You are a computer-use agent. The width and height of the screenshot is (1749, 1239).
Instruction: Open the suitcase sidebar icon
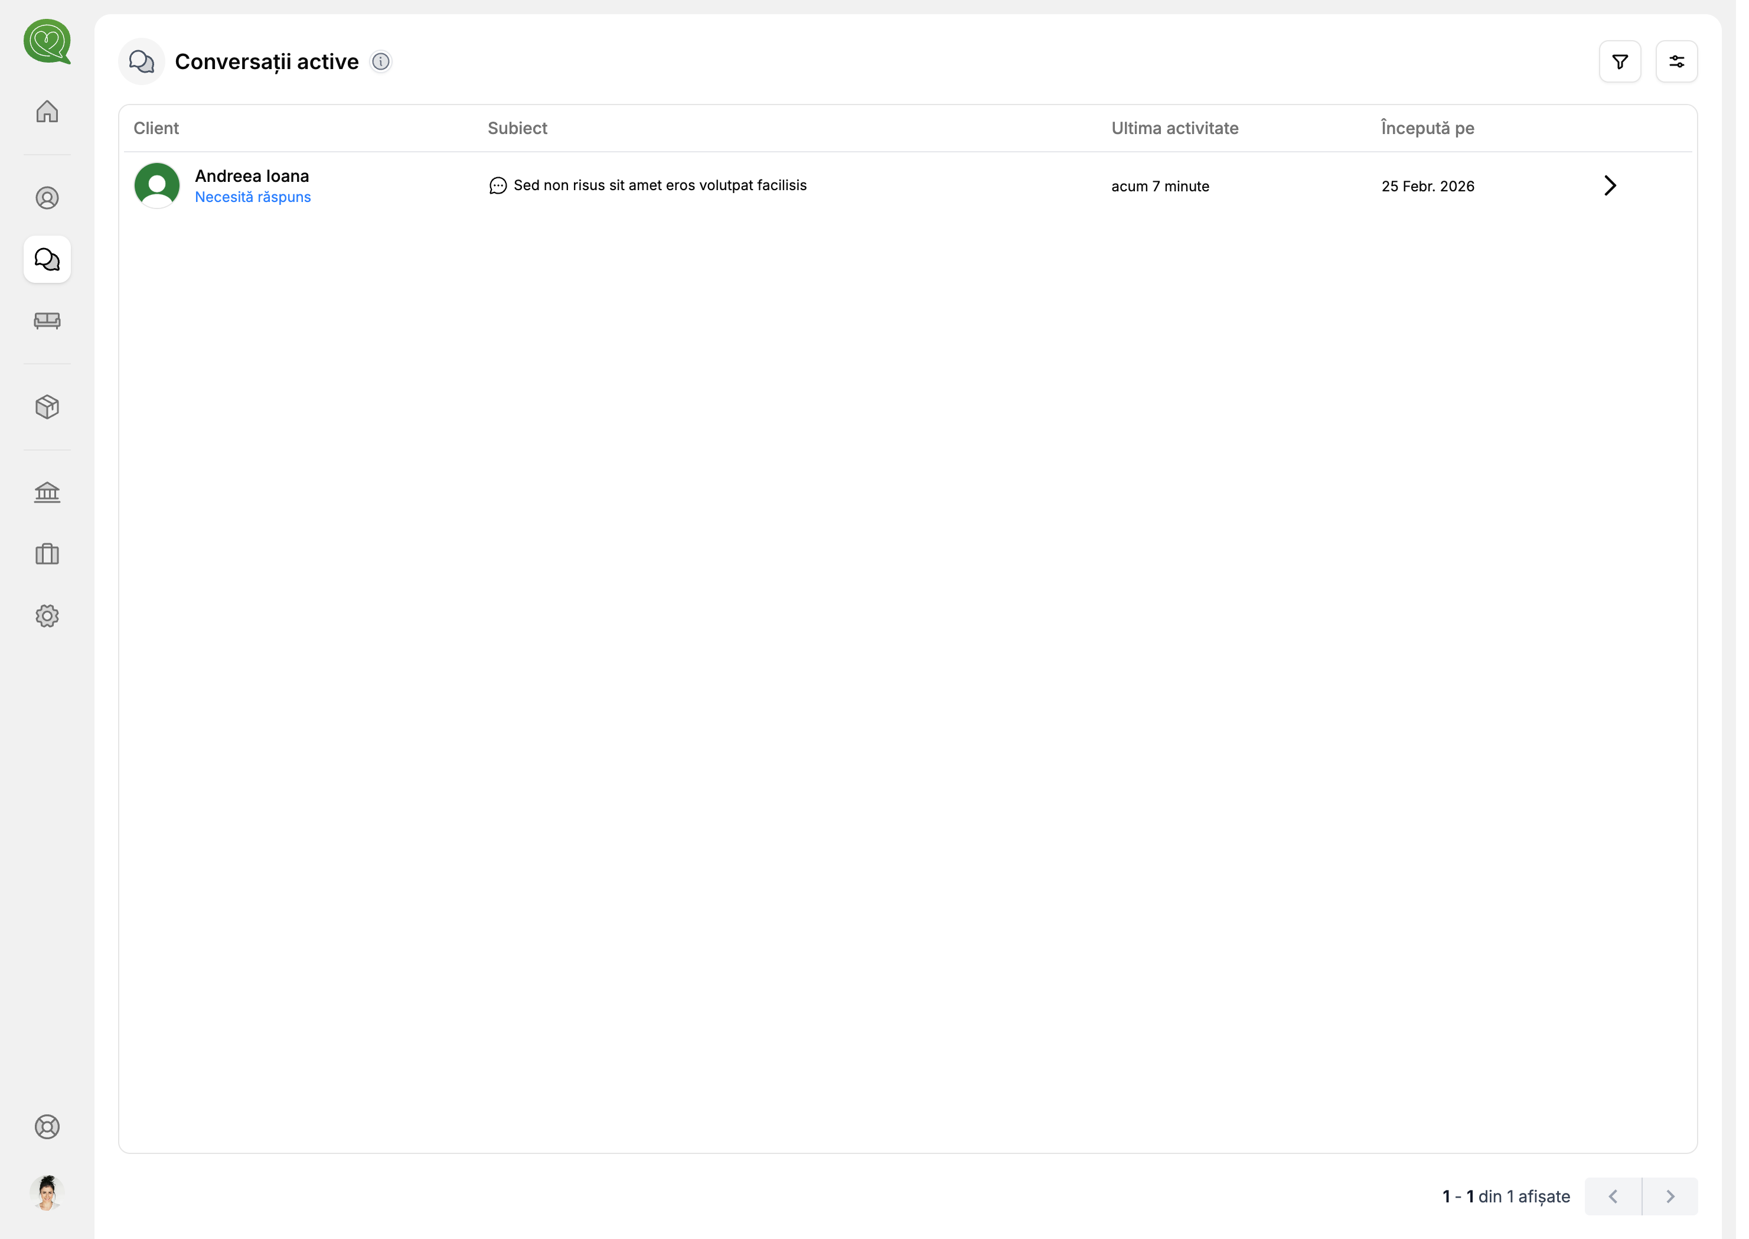coord(47,555)
